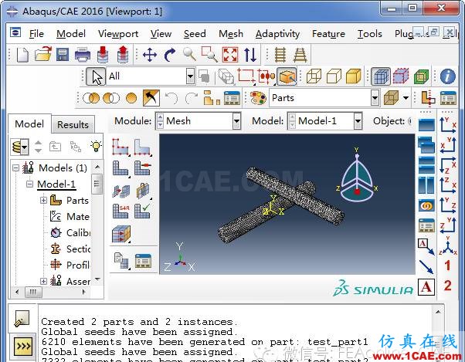Click the Assign Element Type icon
The height and width of the screenshot is (362, 465).
tap(120, 211)
